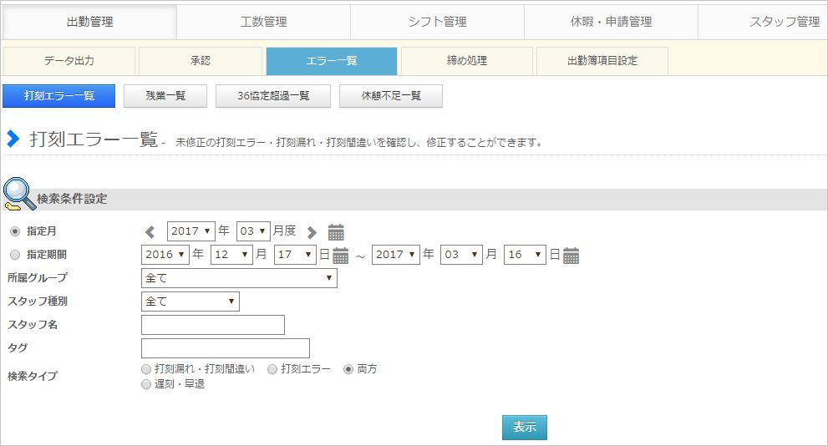This screenshot has width=828, height=446.
Task: Open 休暇・申請管理 main tab
Action: pyautogui.click(x=611, y=23)
